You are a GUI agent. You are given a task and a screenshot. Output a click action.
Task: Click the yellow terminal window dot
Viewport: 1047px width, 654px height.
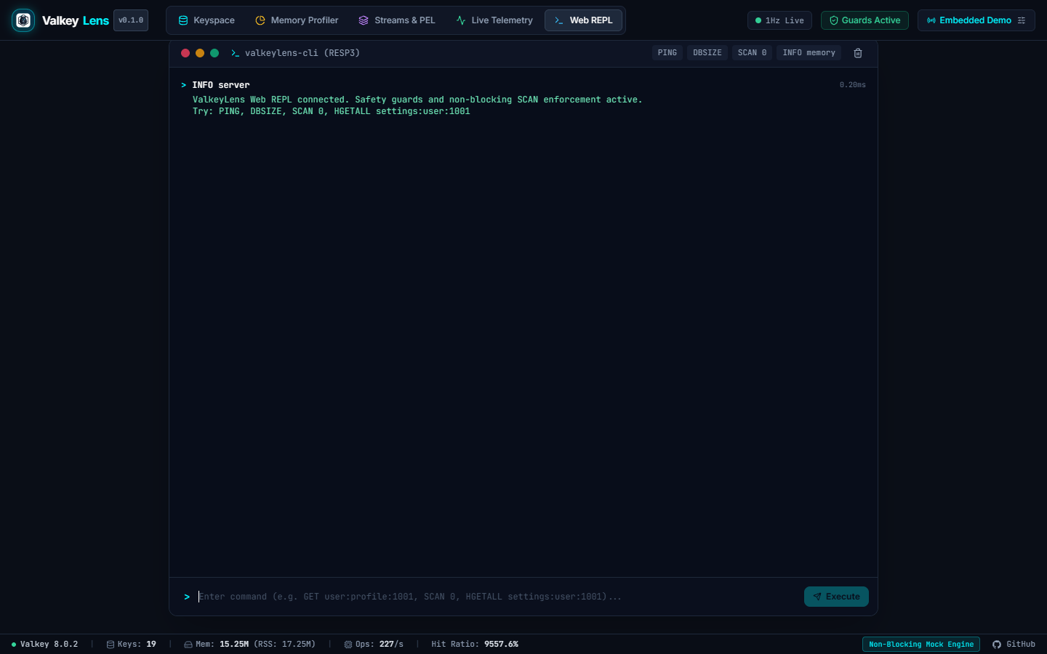(x=200, y=53)
